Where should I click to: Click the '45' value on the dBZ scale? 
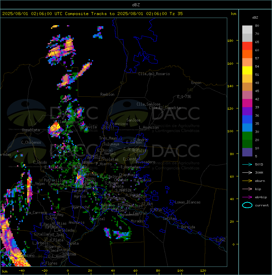coord(257,91)
